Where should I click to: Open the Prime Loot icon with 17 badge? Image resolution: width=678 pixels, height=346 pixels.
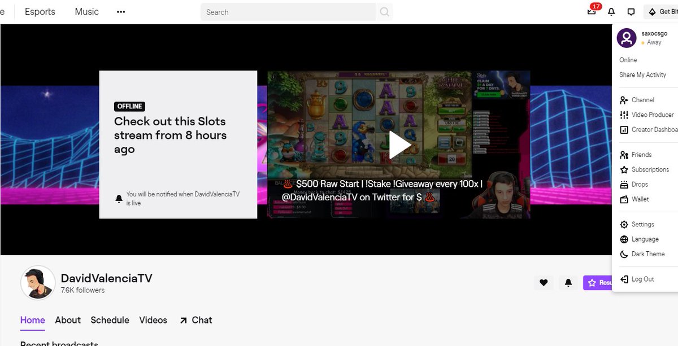pyautogui.click(x=592, y=11)
